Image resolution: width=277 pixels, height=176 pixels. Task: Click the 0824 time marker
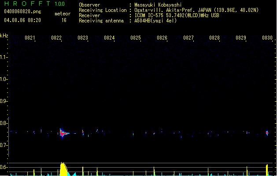[109, 38]
